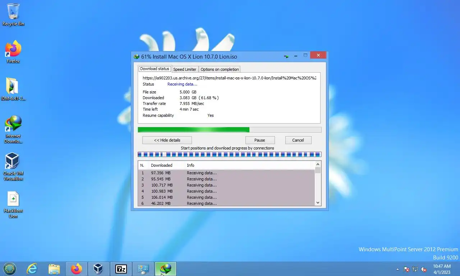
Task: Switch to 7-Zip in the taskbar
Action: (x=121, y=268)
